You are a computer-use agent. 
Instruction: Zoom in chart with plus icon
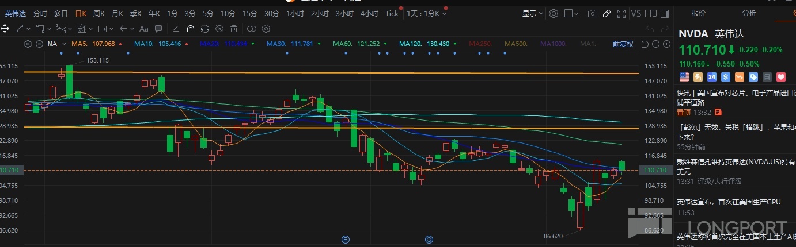click(x=666, y=44)
